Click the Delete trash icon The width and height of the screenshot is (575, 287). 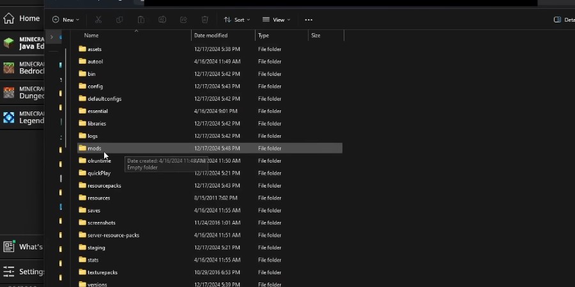(204, 20)
